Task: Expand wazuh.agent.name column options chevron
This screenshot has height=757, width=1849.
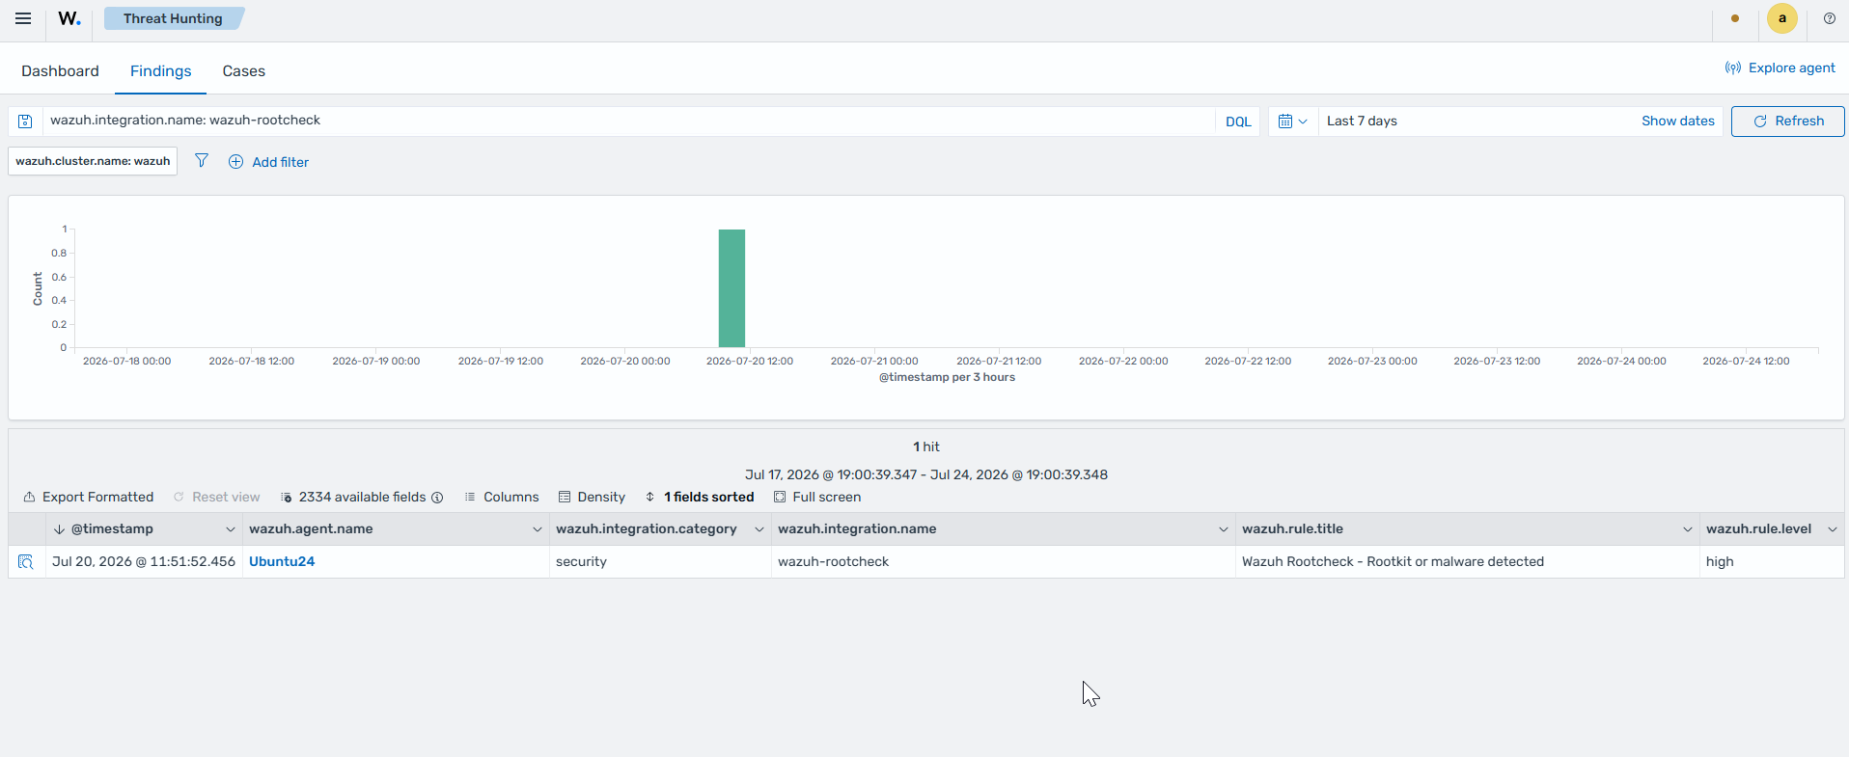Action: click(538, 529)
